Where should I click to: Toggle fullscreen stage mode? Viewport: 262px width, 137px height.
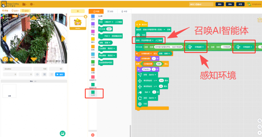tap(52, 74)
